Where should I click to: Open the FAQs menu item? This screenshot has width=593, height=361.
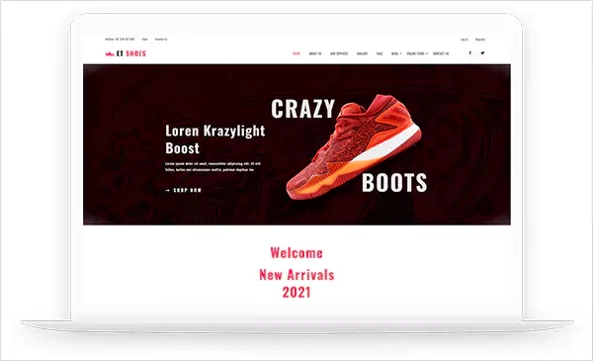coord(380,53)
